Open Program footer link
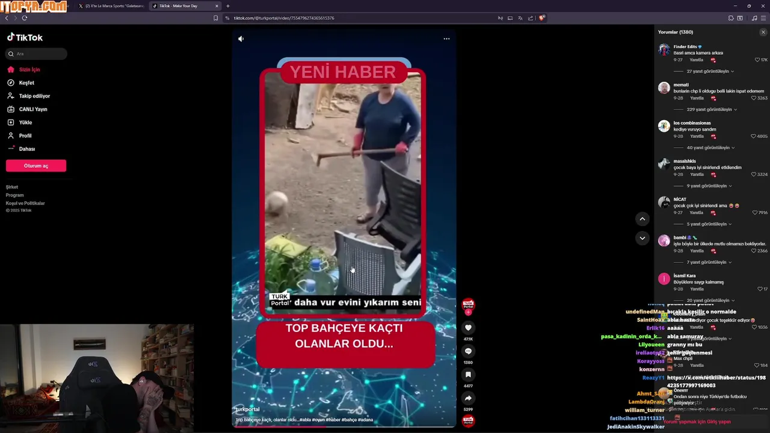This screenshot has width=770, height=433. [15, 195]
